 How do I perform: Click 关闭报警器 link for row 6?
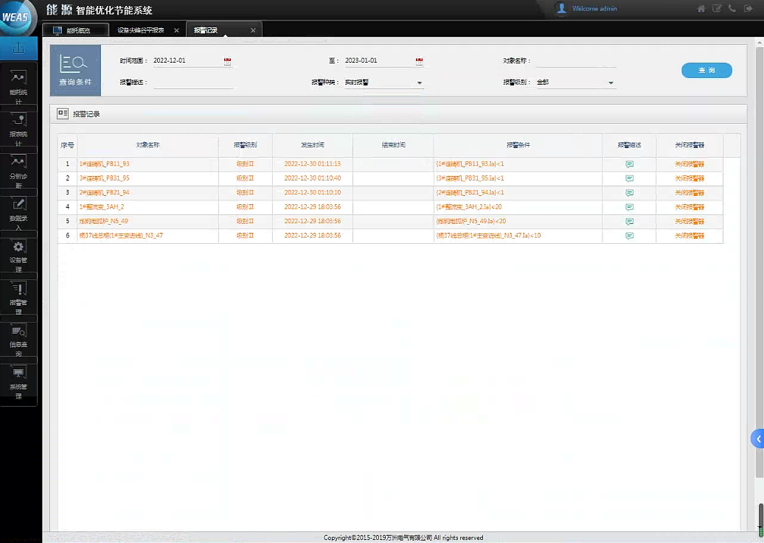tap(689, 236)
